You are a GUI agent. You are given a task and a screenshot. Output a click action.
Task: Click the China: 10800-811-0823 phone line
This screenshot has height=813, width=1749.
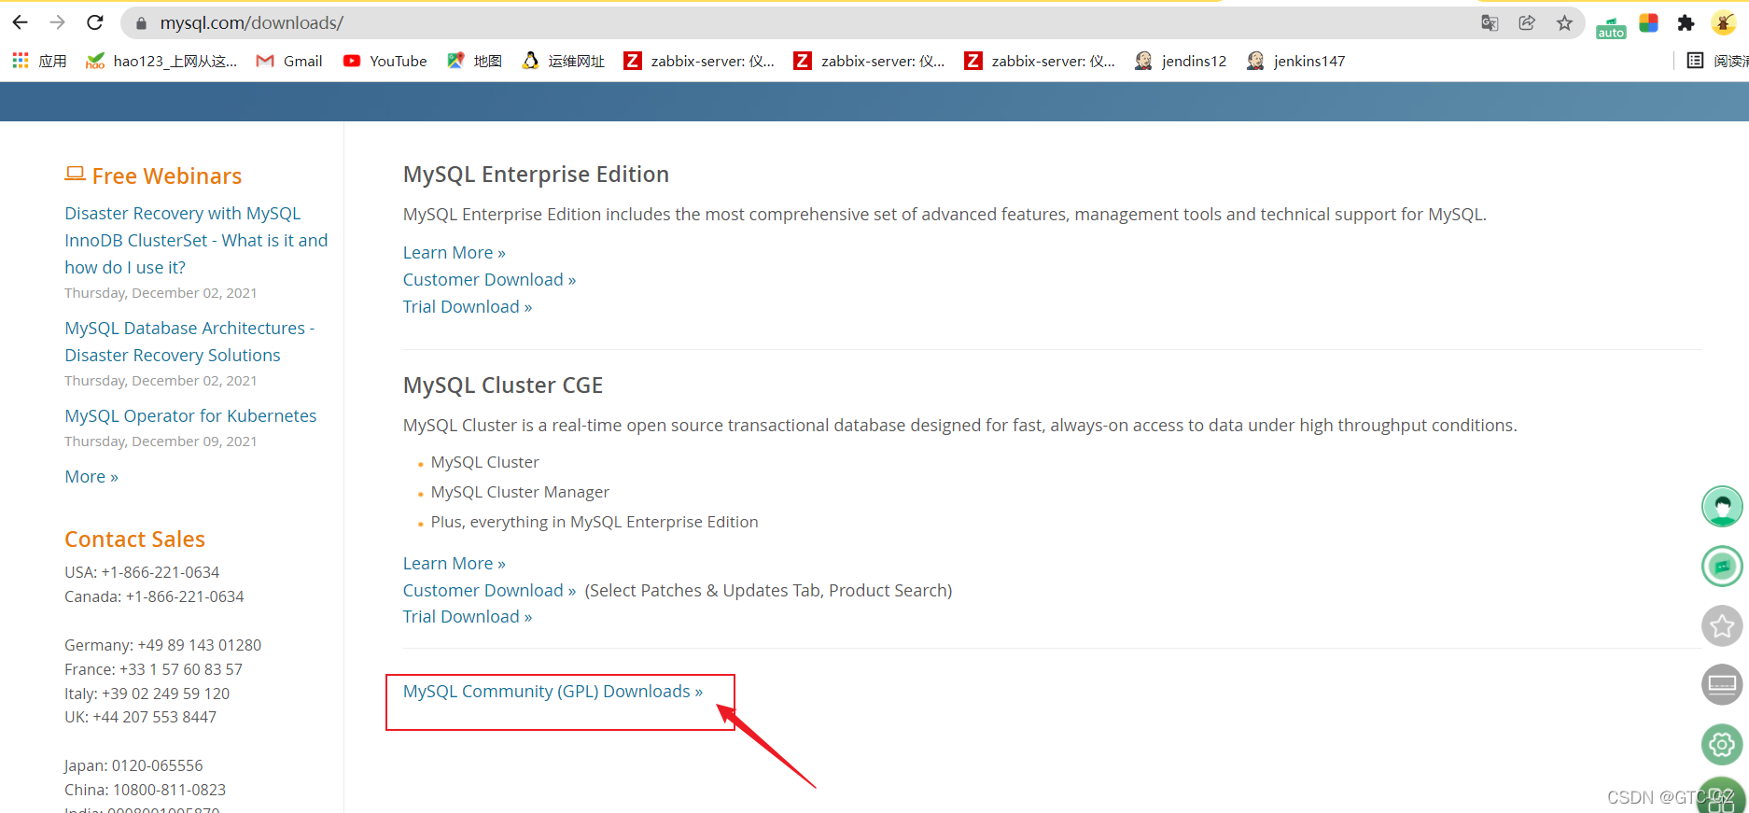pyautogui.click(x=145, y=790)
